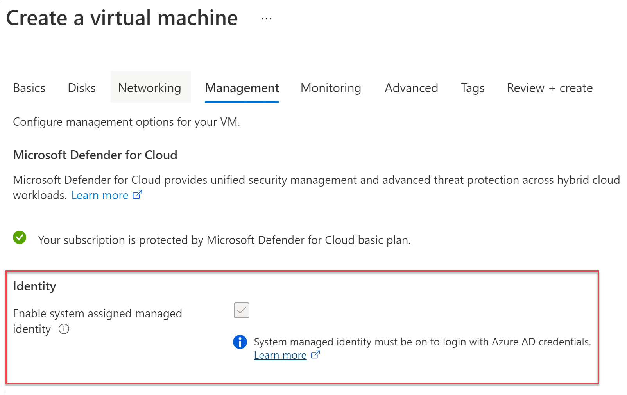The height and width of the screenshot is (395, 627).
Task: Go to the Review + create tab
Action: click(x=550, y=88)
